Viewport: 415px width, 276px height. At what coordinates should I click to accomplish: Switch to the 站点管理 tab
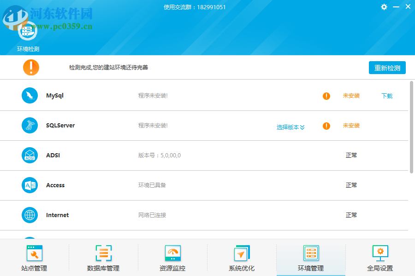[x=34, y=258]
